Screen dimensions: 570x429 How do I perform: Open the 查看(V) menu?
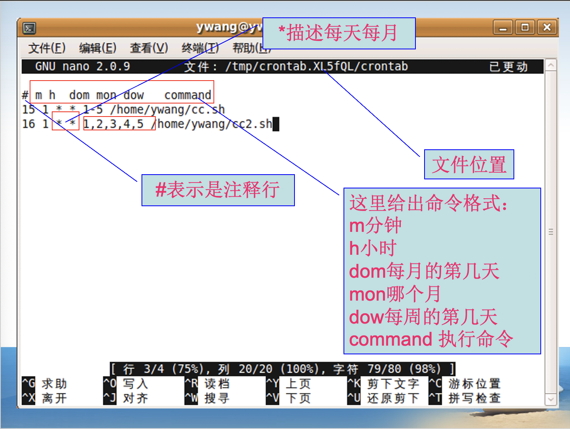click(149, 48)
